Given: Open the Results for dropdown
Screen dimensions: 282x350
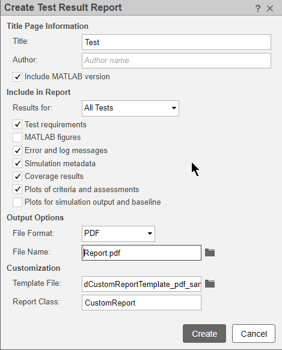Looking at the screenshot, I should (x=130, y=108).
